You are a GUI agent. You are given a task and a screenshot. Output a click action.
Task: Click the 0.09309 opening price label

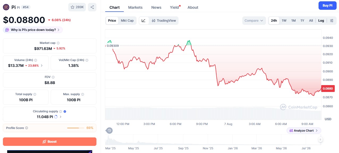(113, 46)
